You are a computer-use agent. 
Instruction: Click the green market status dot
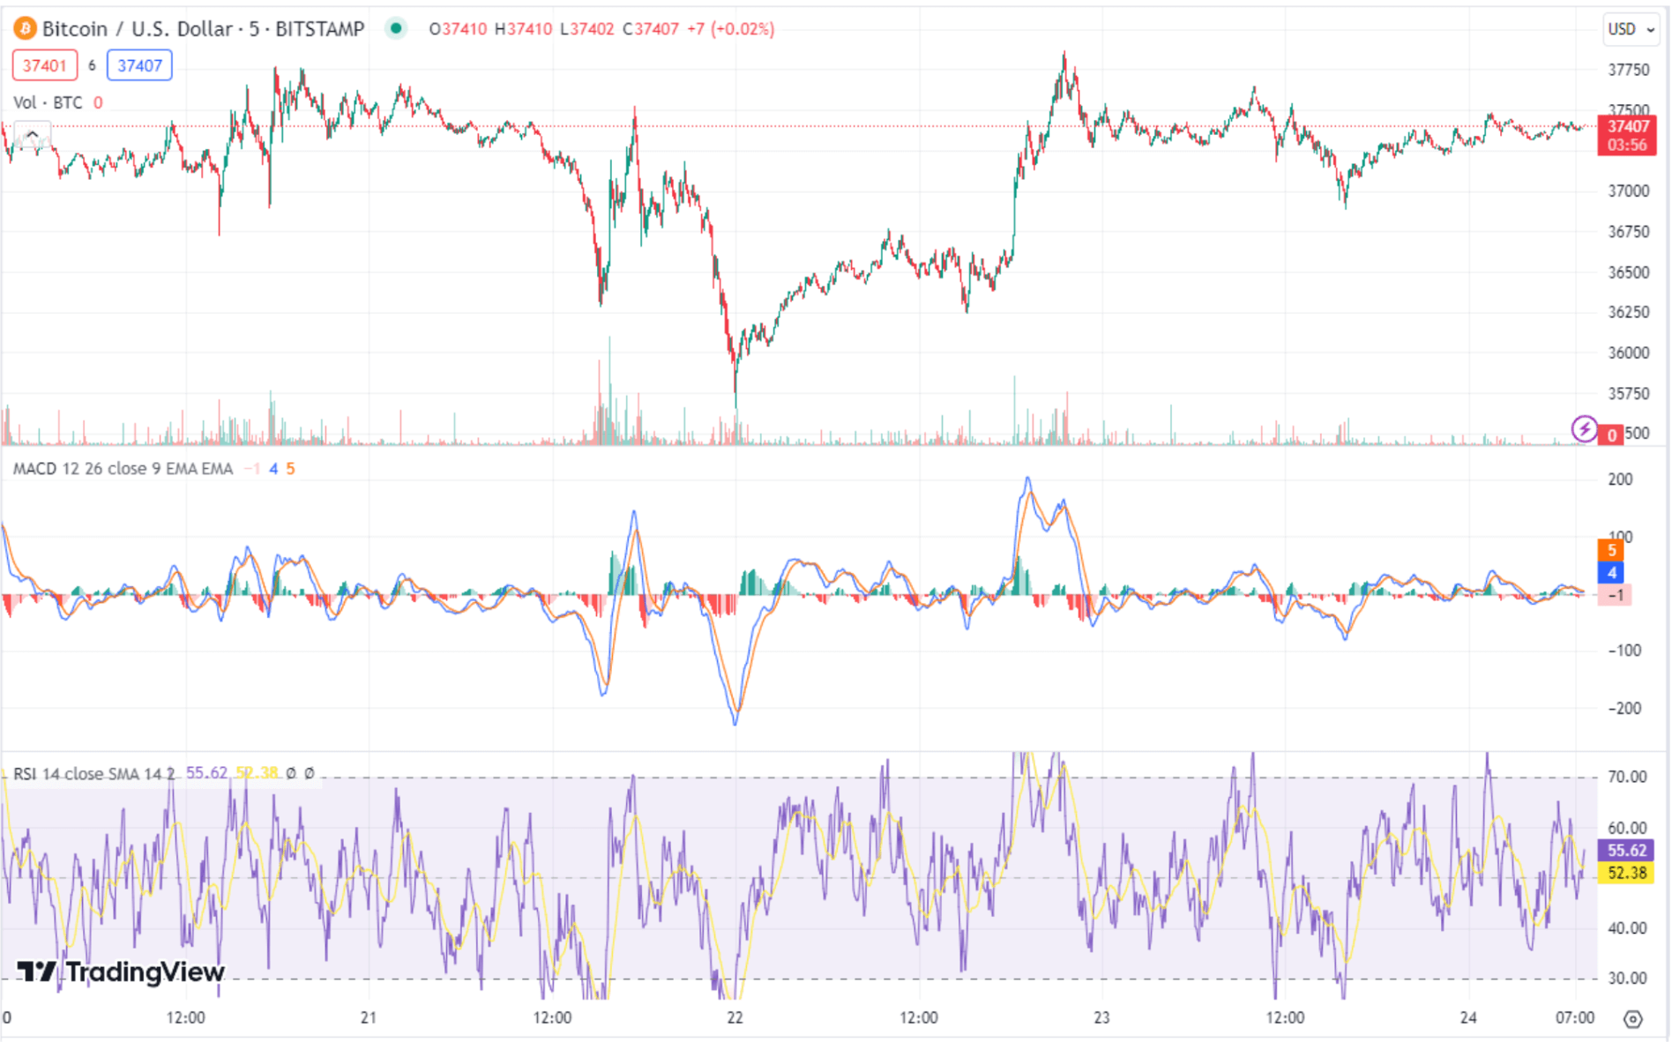click(x=396, y=28)
